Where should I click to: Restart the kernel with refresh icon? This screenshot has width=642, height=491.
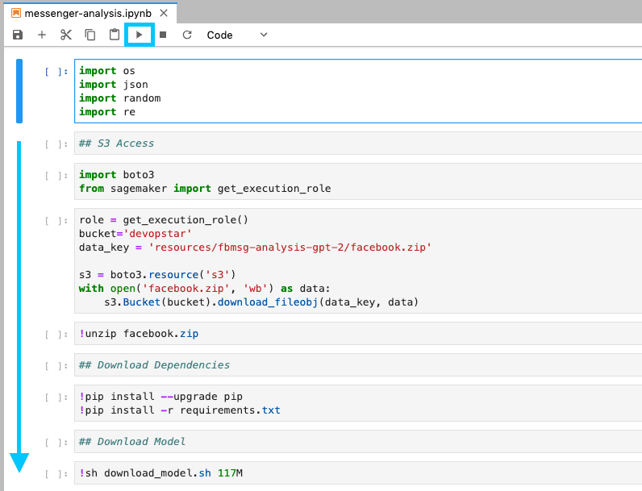[x=187, y=35]
